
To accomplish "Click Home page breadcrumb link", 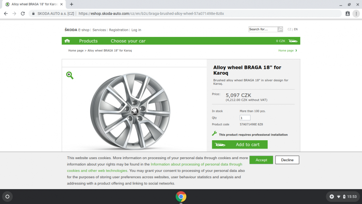I will [x=76, y=50].
